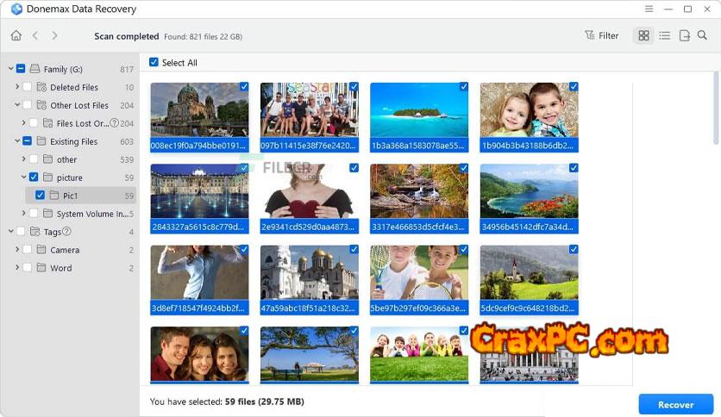Check the Other Lost Files checkbox
The height and width of the screenshot is (417, 721).
click(27, 105)
